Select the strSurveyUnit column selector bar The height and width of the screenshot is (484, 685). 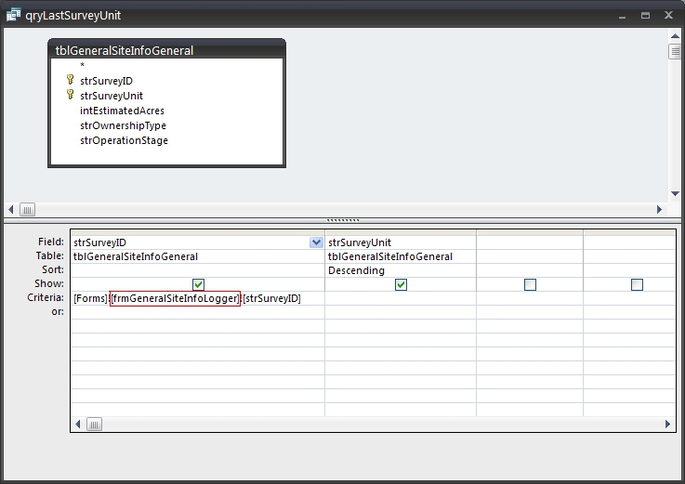[401, 233]
